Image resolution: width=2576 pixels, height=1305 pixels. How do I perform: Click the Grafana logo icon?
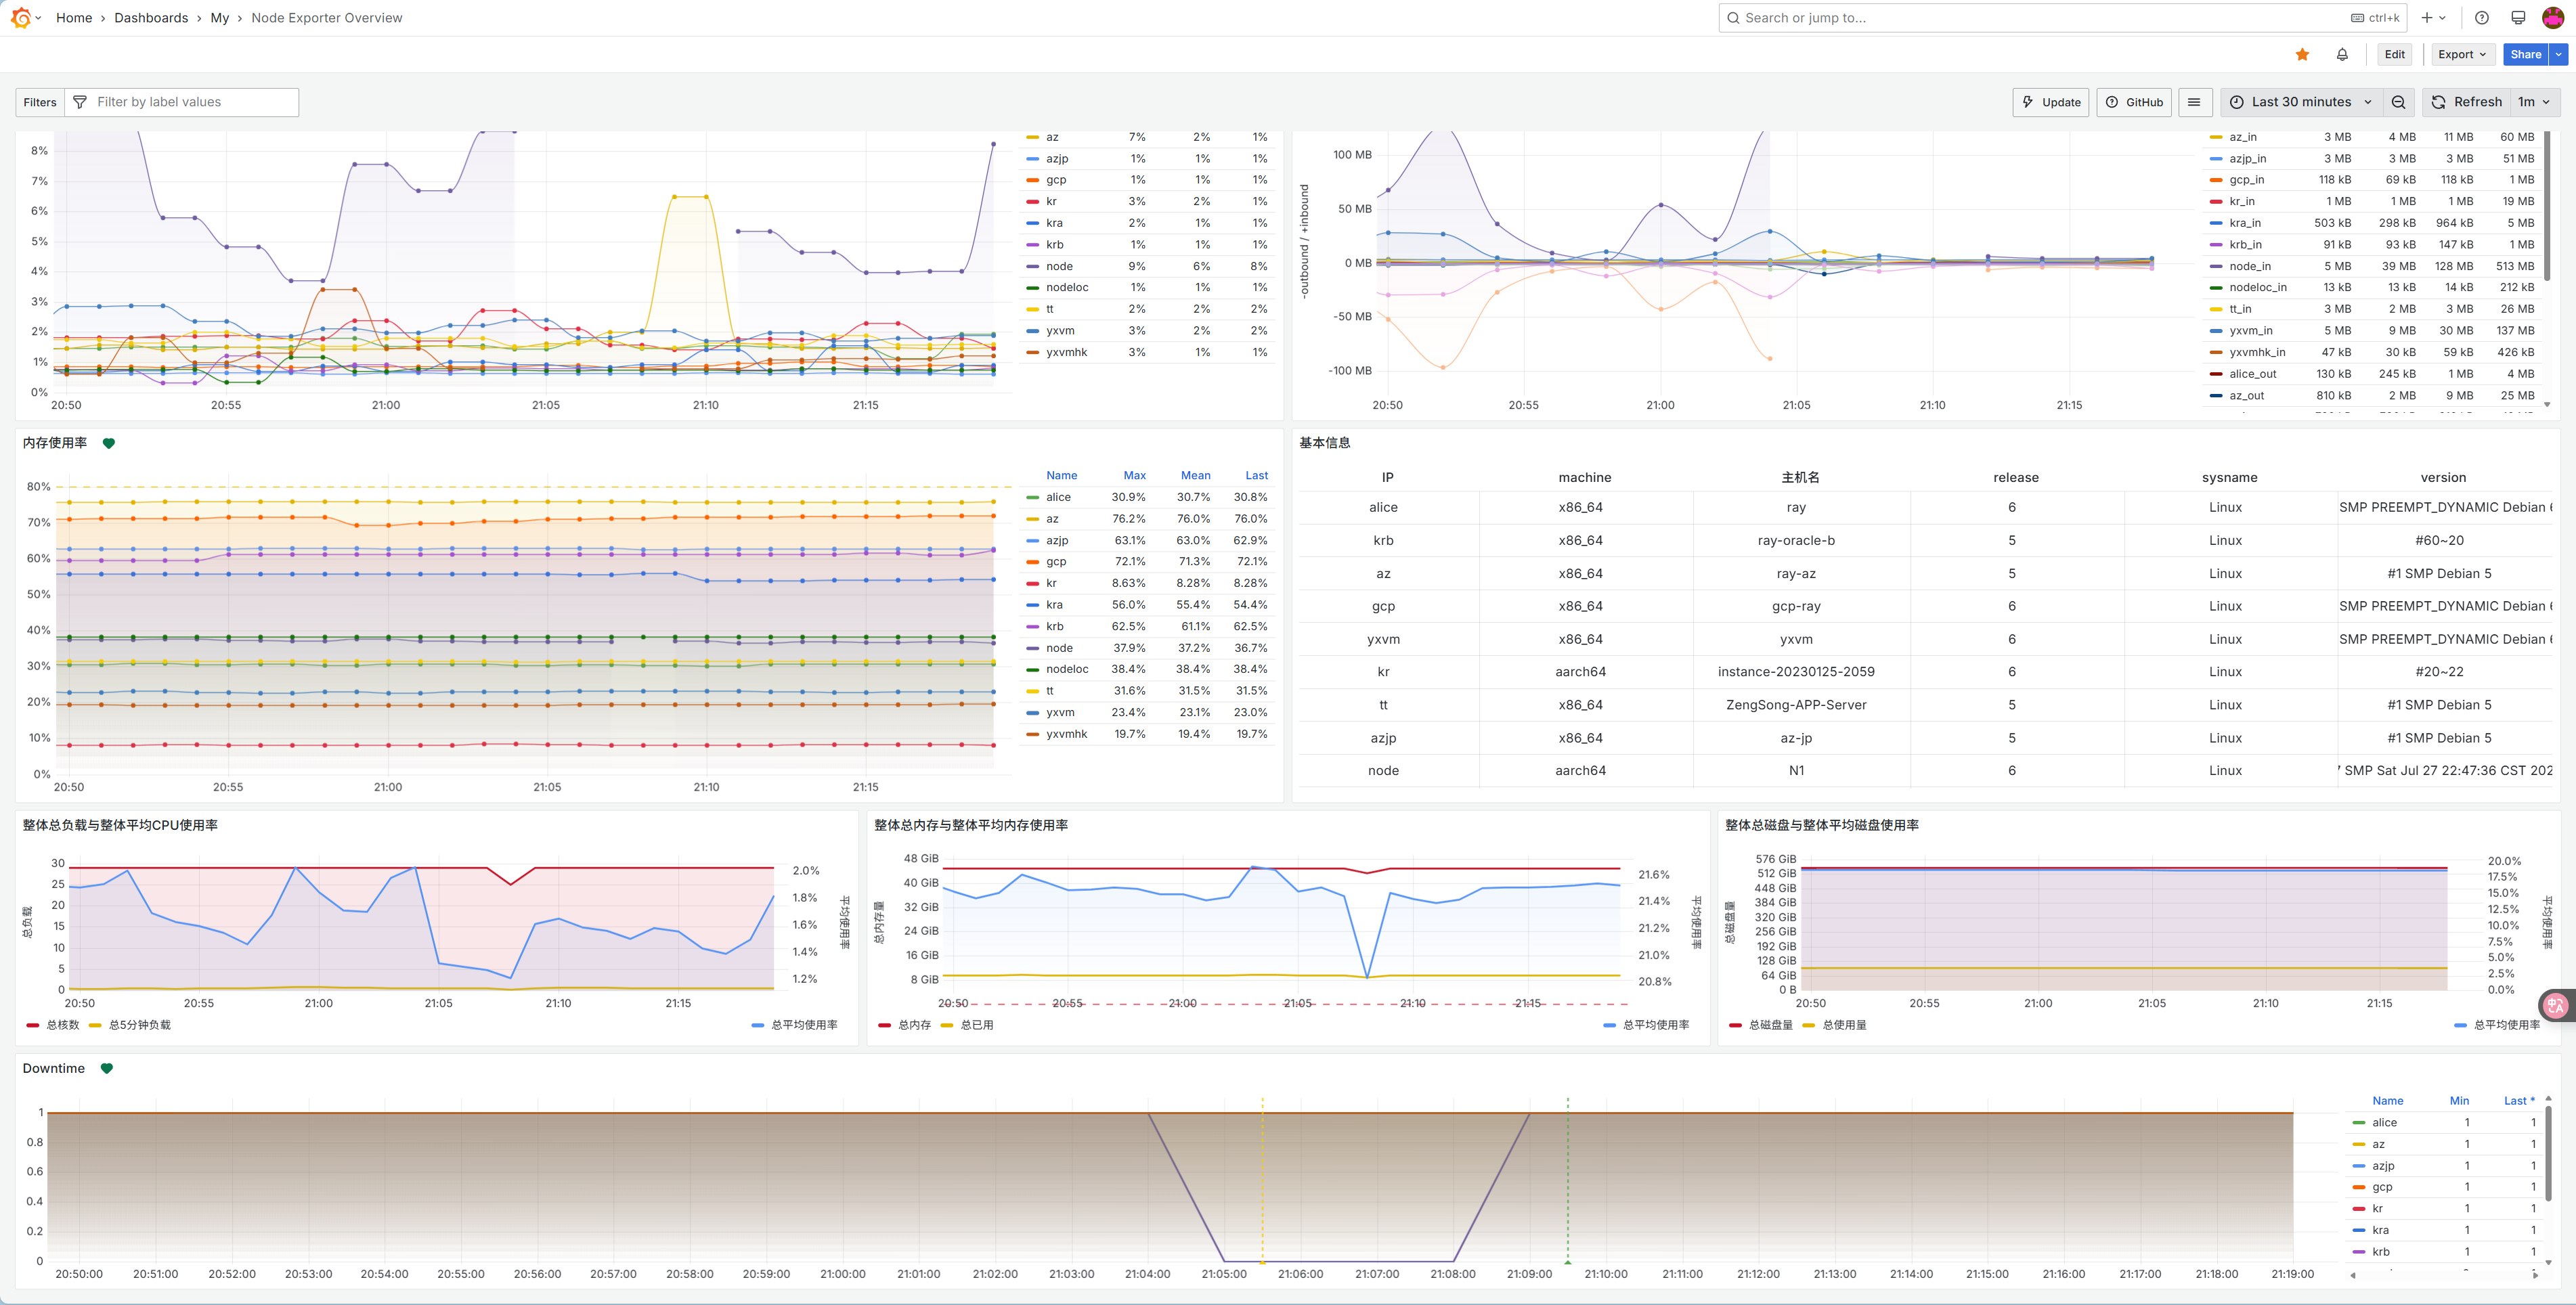pyautogui.click(x=20, y=18)
